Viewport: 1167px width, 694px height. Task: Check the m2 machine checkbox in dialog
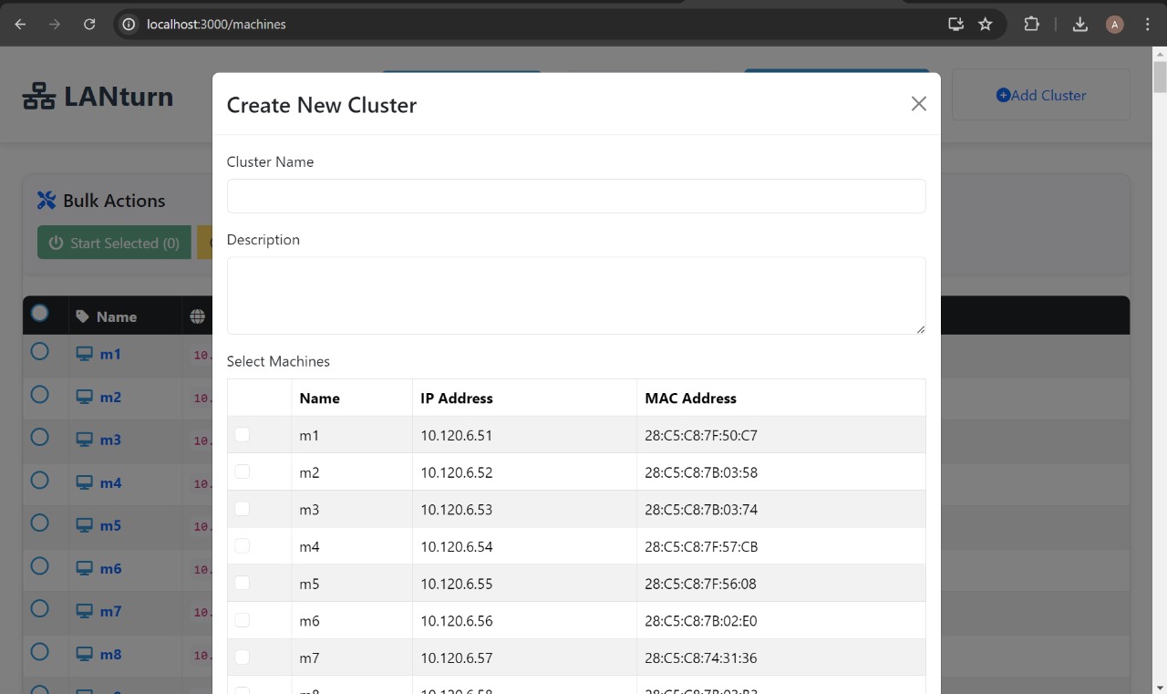tap(243, 471)
